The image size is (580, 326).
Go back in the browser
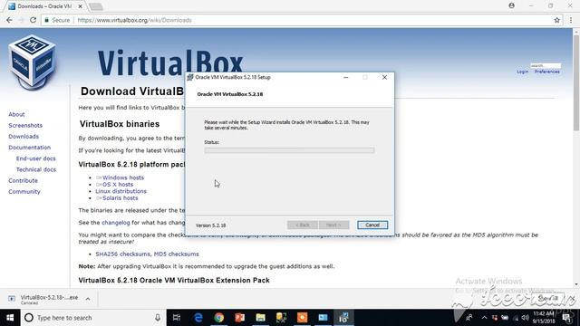coord(9,20)
